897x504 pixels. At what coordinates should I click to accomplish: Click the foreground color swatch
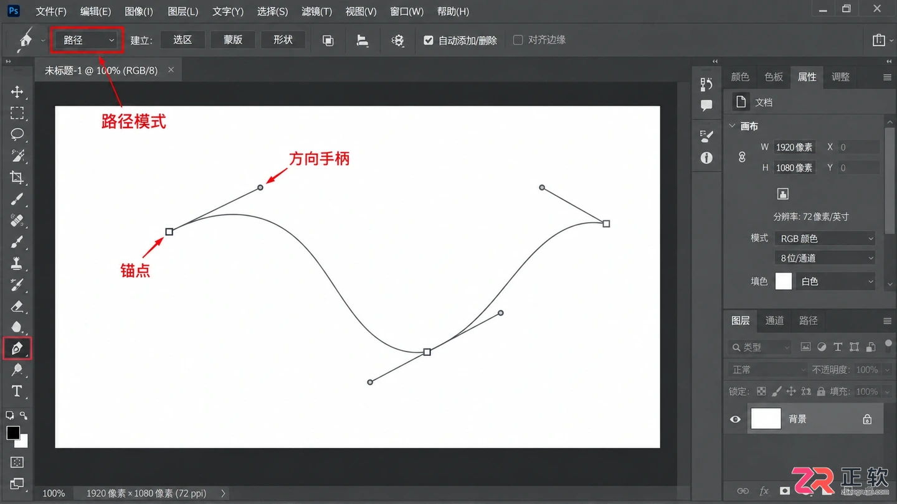tap(13, 432)
